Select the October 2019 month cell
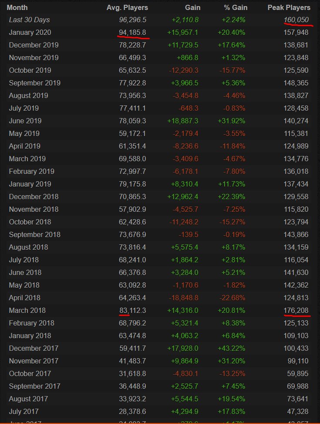Viewport: 320px width, 424px height. click(30, 70)
